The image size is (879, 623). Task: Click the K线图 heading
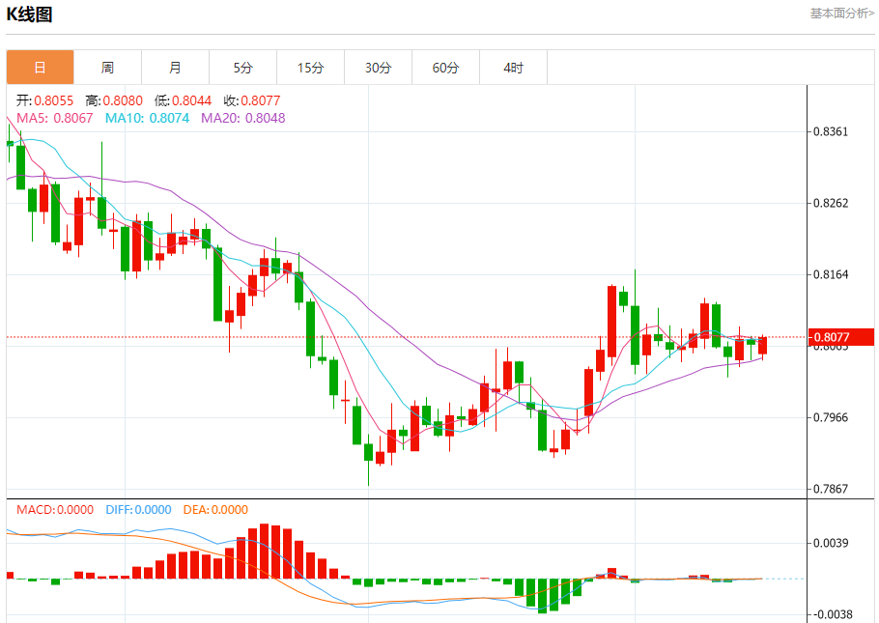[29, 14]
